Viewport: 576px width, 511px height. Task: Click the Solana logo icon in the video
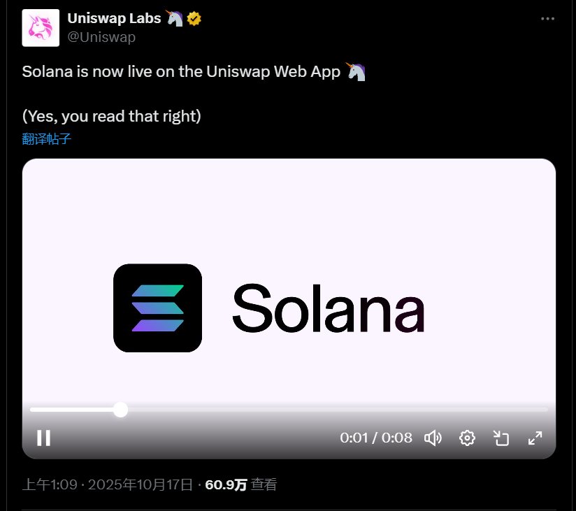[157, 308]
